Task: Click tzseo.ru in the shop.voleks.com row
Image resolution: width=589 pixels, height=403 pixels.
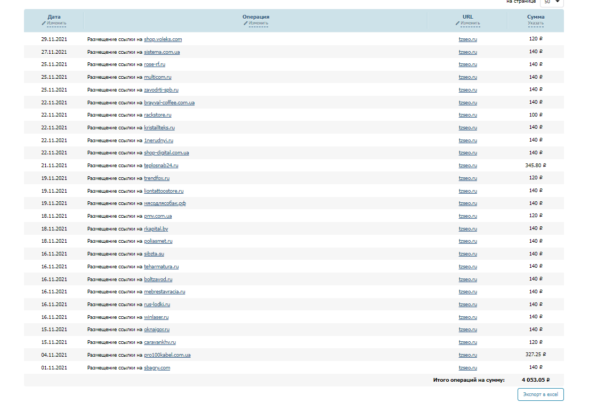Action: click(x=467, y=39)
